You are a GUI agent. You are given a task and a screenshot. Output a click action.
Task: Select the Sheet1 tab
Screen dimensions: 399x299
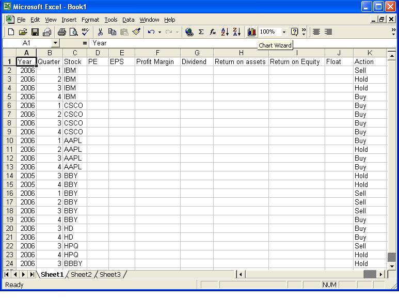point(52,275)
